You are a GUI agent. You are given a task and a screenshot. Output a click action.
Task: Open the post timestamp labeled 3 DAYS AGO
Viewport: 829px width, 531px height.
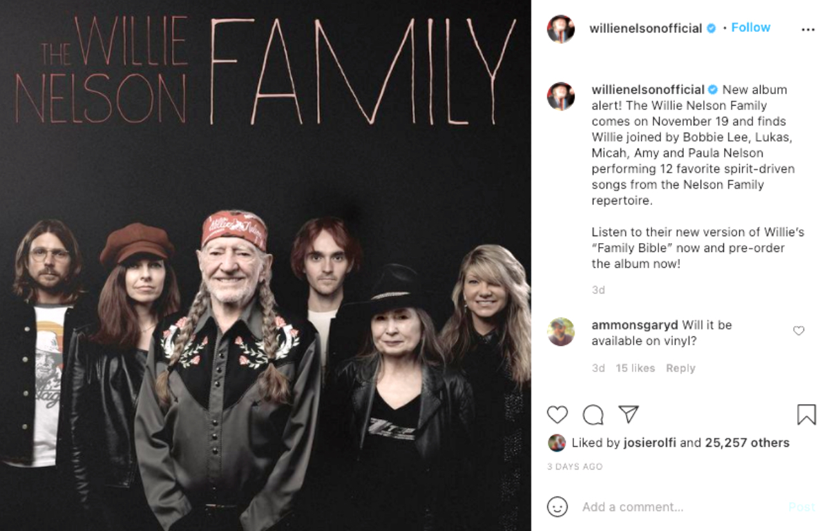coord(575,467)
